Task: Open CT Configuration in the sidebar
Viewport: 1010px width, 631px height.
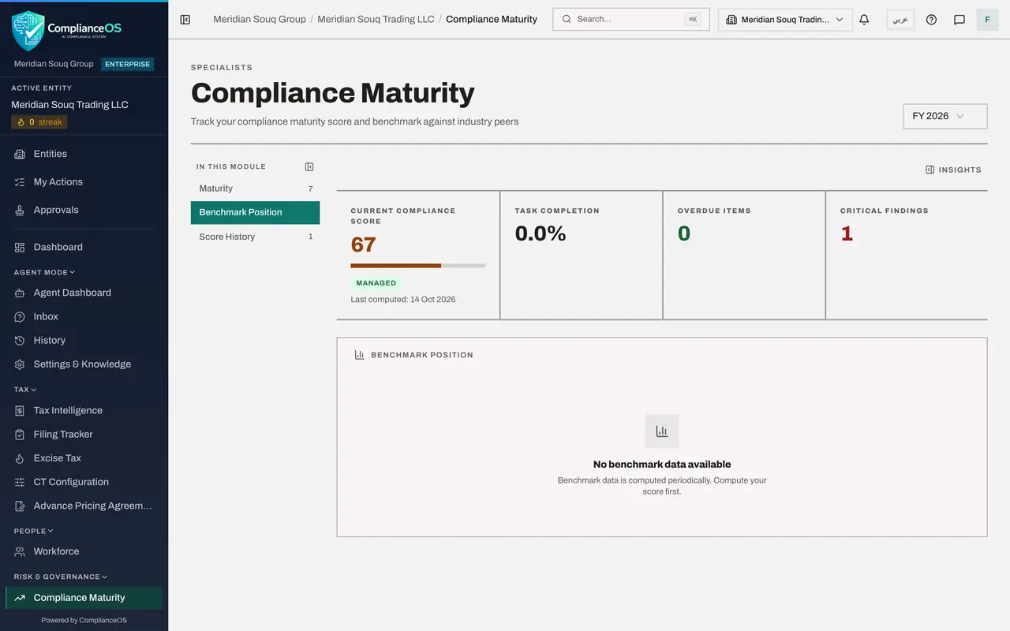Action: pos(84,482)
